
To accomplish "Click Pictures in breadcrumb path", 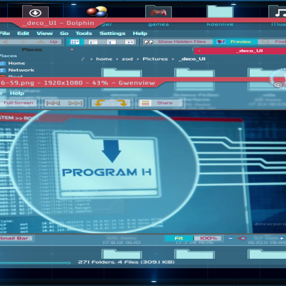I will [x=155, y=59].
